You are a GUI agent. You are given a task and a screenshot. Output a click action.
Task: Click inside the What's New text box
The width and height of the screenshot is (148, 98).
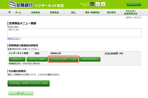coord(74,33)
